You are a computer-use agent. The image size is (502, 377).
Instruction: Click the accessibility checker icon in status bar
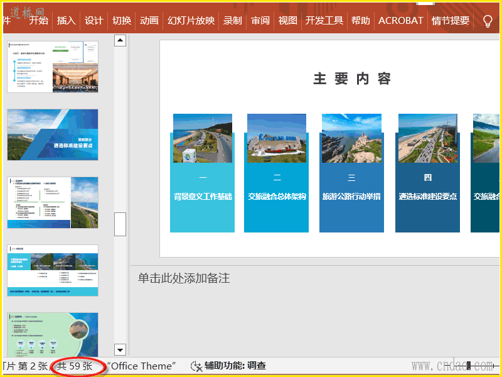tap(196, 366)
